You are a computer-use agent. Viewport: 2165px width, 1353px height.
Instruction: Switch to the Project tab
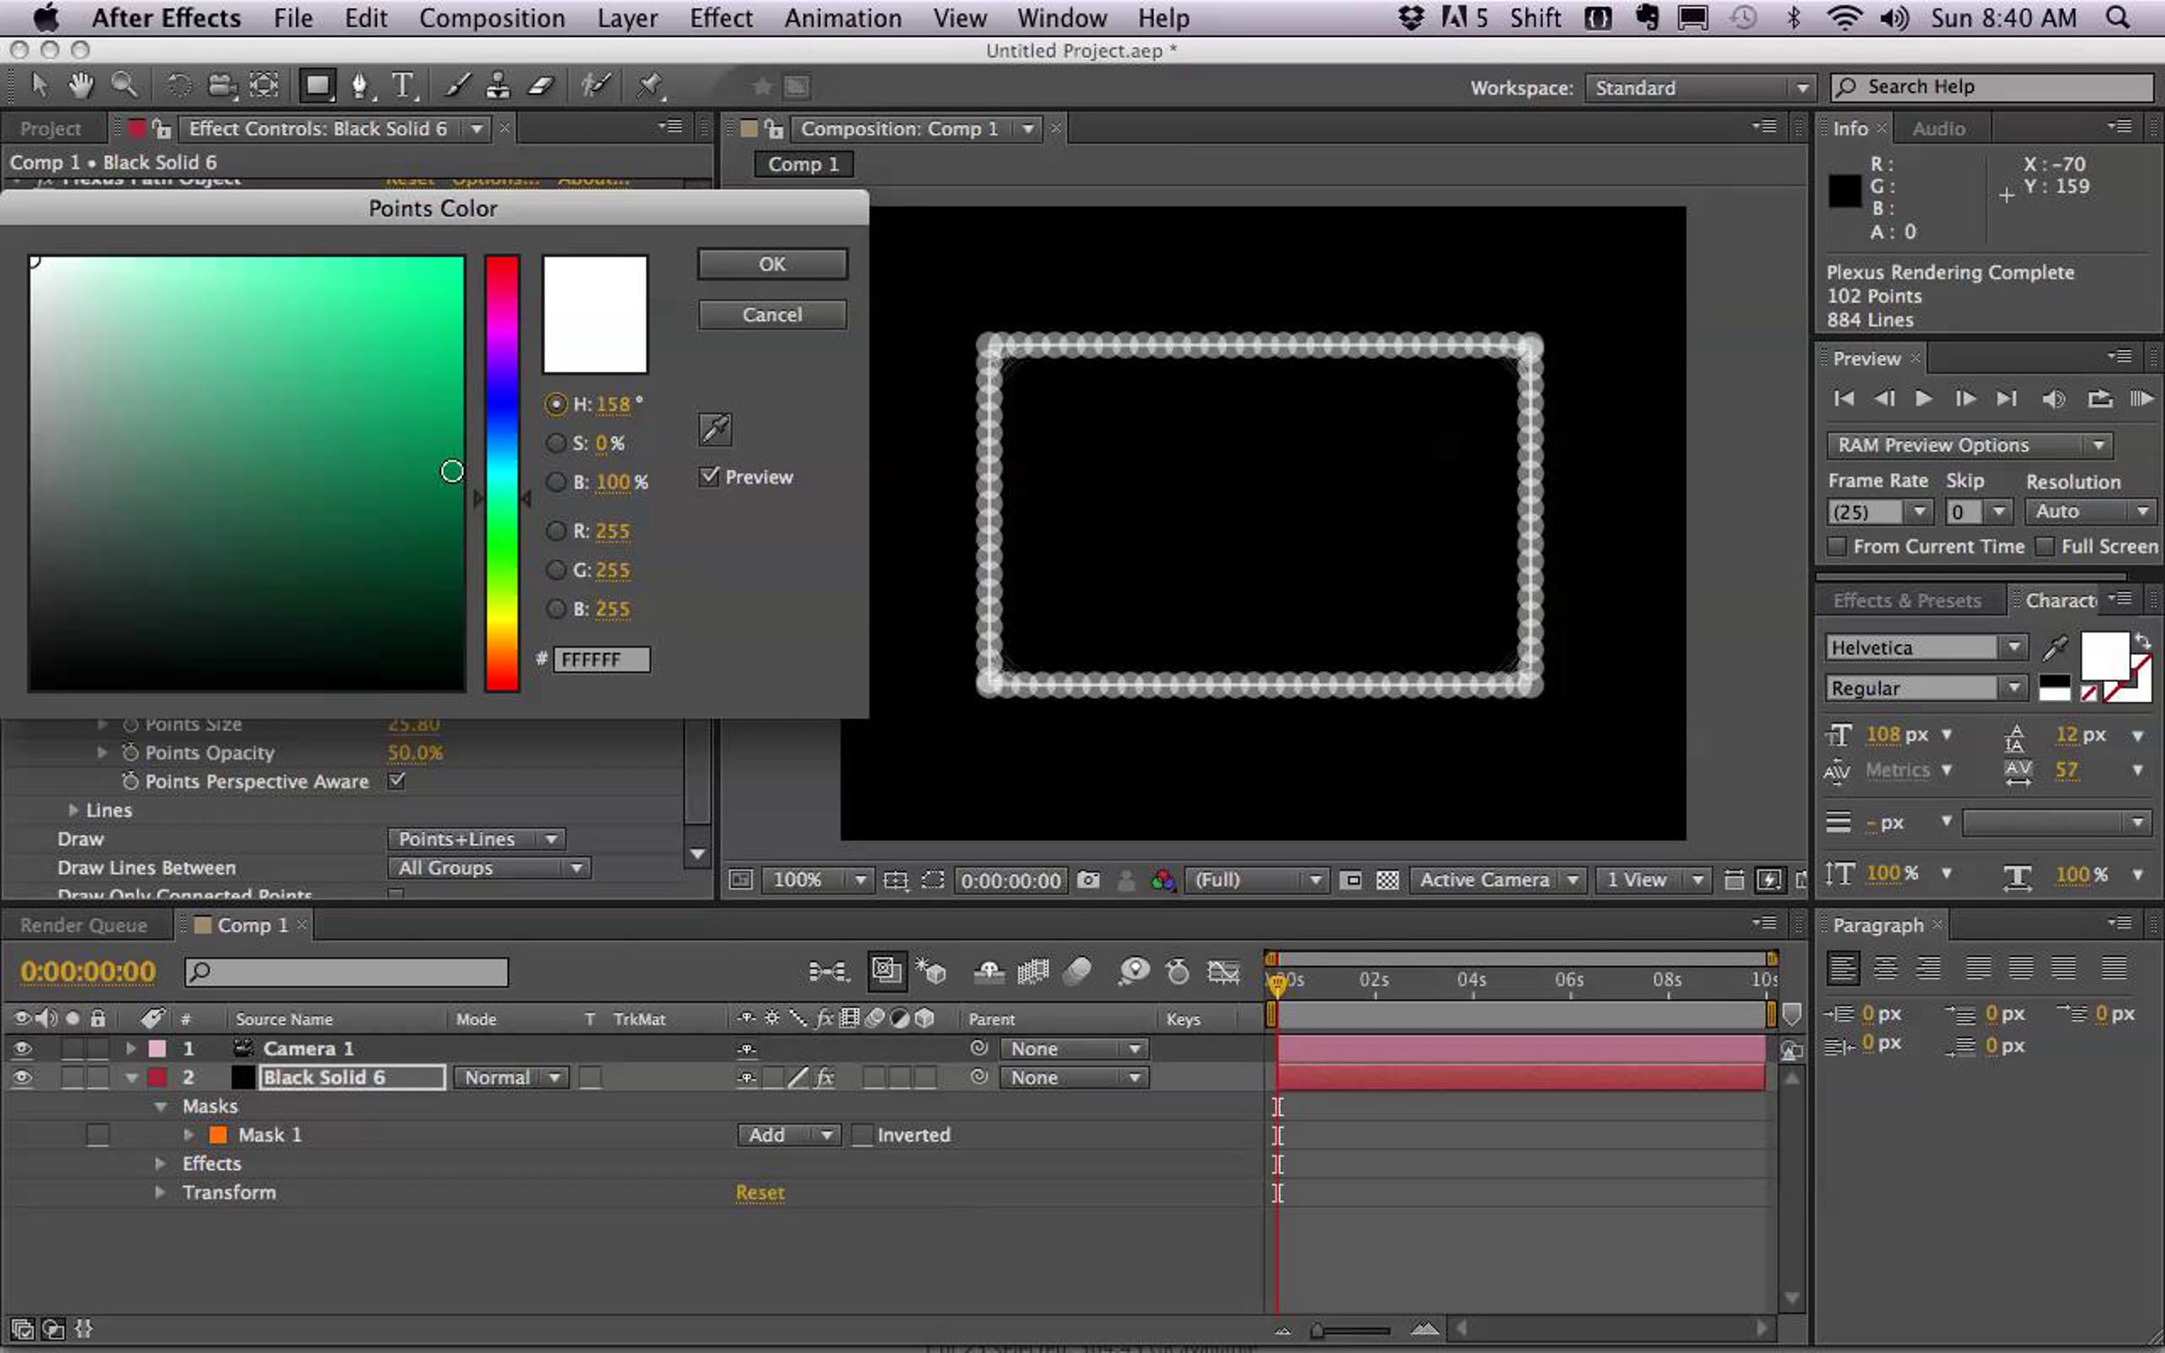[51, 129]
